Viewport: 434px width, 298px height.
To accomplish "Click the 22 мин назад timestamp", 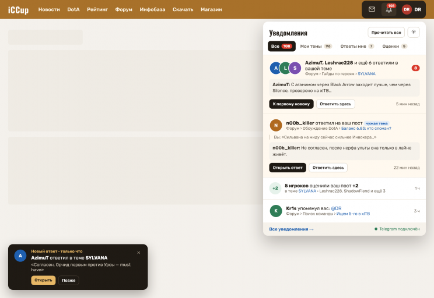I will point(407,168).
